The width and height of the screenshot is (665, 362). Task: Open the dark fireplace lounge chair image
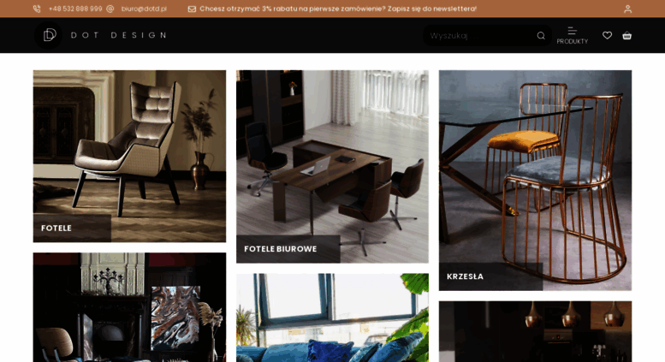click(129, 307)
